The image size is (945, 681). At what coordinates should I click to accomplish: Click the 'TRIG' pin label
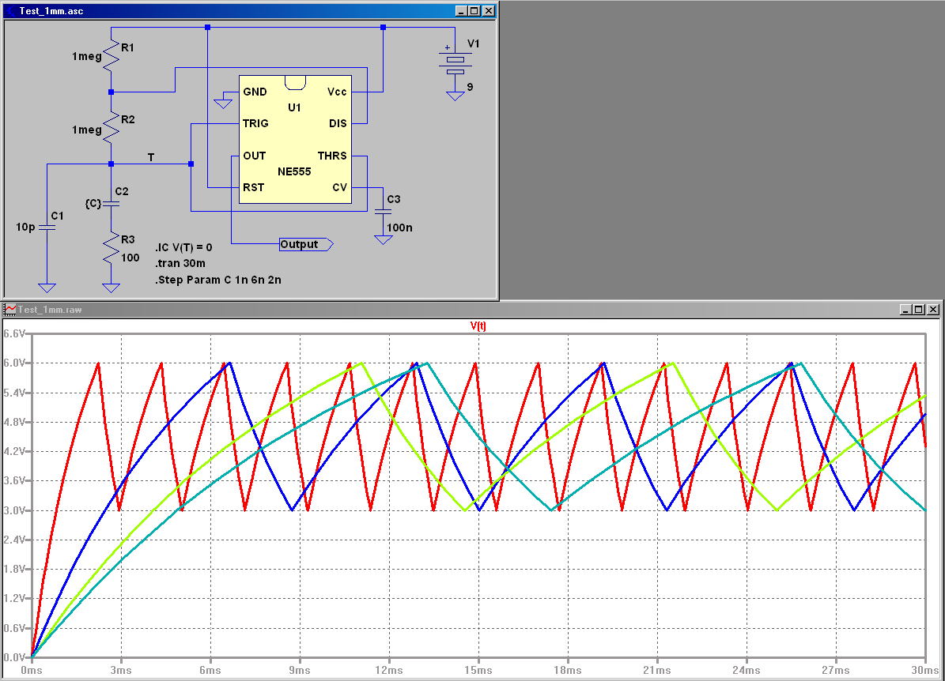coord(255,123)
